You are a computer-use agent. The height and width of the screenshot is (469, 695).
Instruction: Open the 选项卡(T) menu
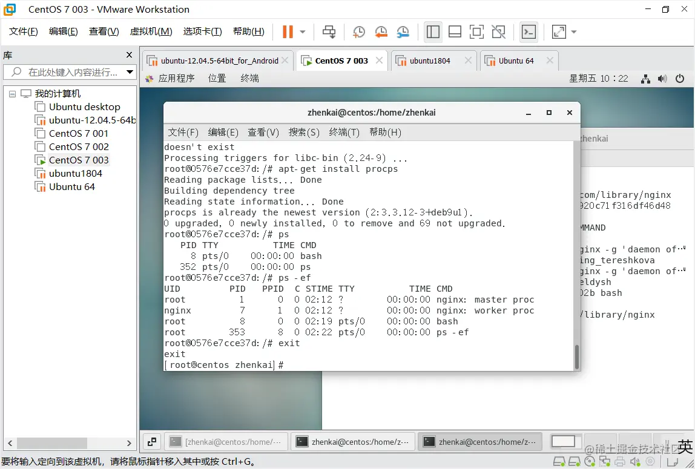[x=203, y=31]
